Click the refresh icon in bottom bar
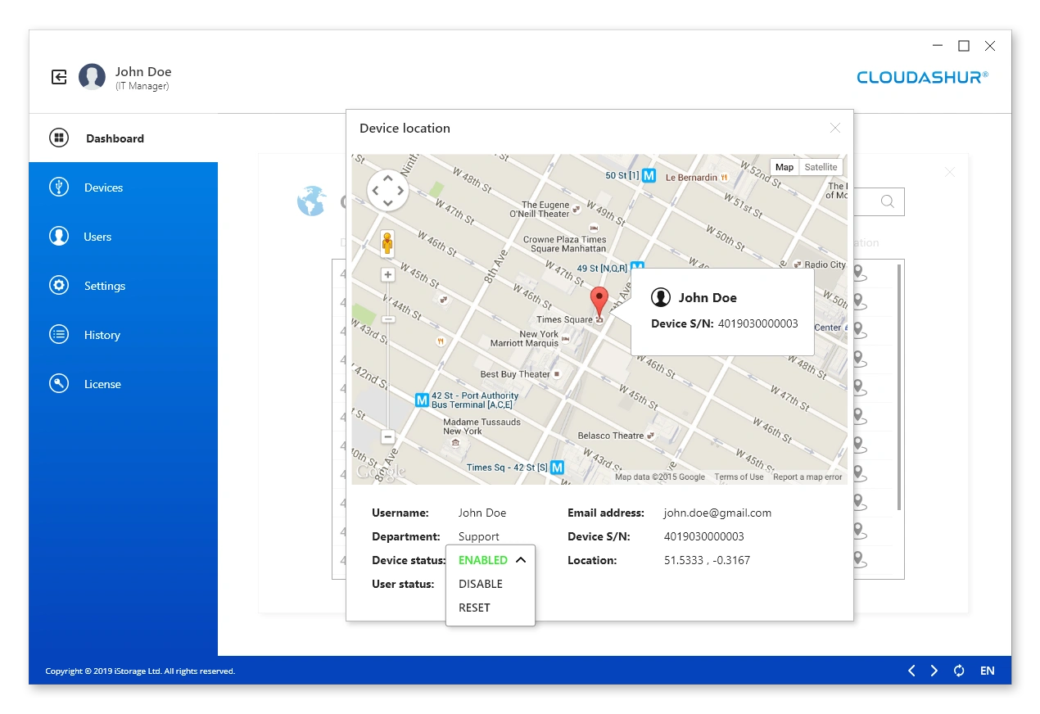Viewport: 1040px width, 714px height. 959,671
